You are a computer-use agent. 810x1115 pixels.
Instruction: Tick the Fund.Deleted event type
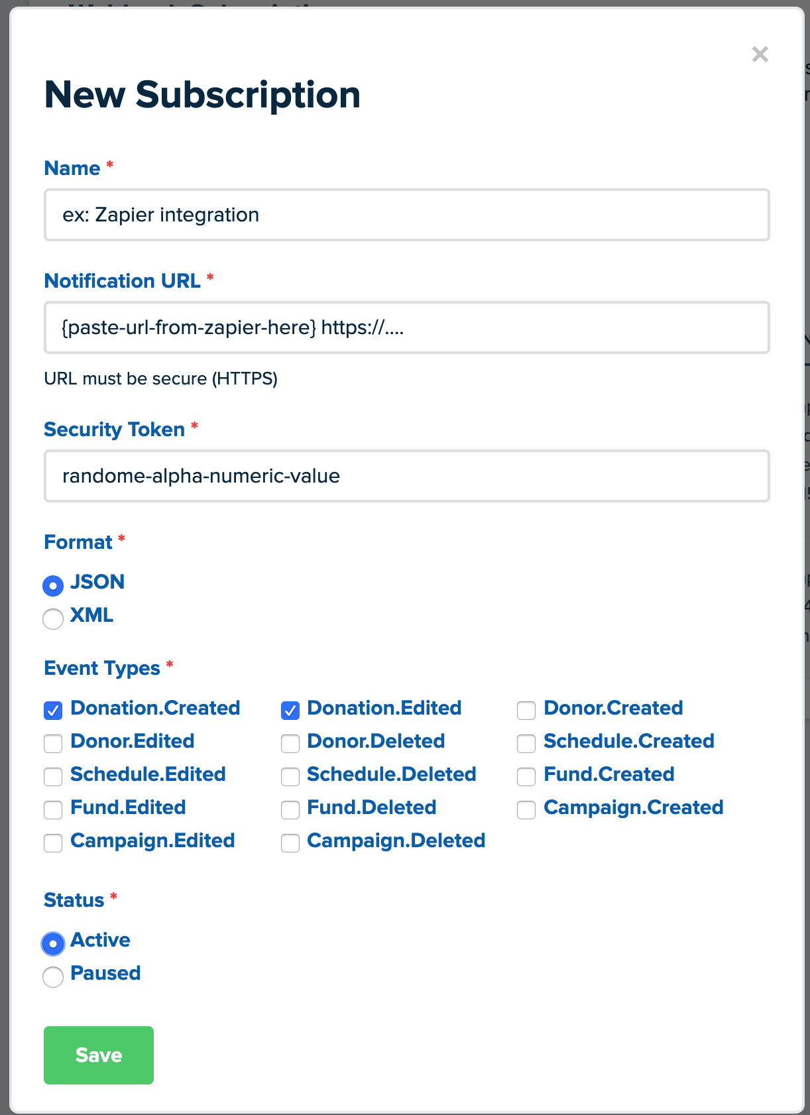(x=290, y=809)
